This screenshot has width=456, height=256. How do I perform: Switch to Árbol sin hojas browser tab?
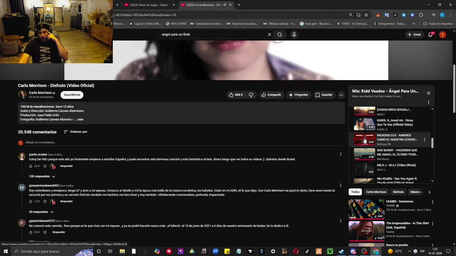point(149,5)
